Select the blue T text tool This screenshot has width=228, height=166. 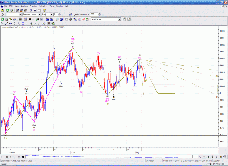27,24
